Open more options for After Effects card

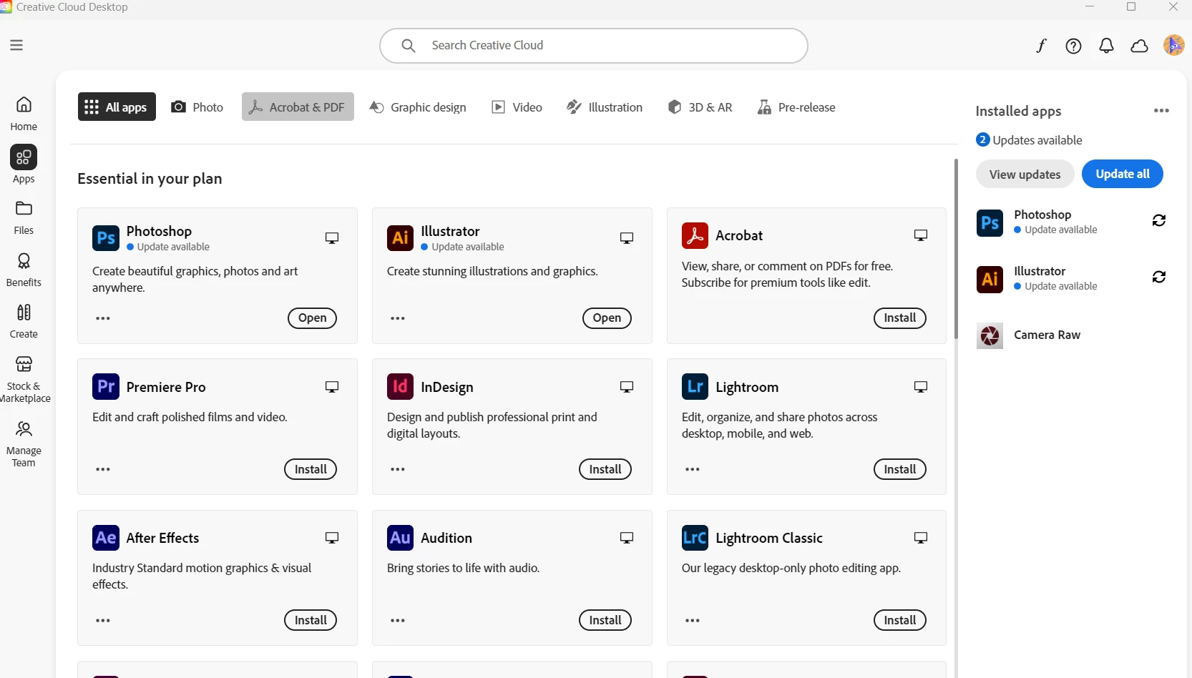tap(103, 620)
